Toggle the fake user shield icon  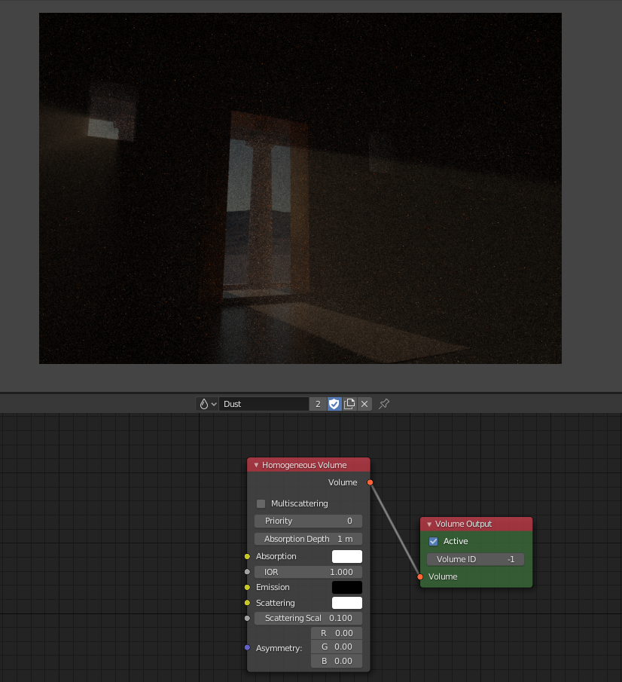(334, 404)
